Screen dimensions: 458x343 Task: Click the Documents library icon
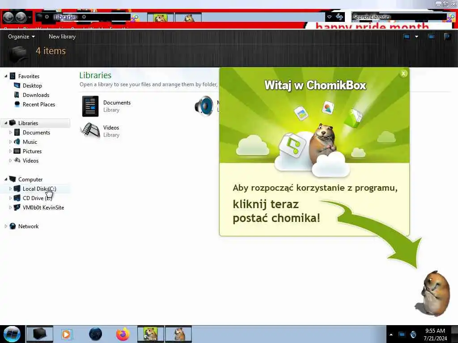click(90, 106)
